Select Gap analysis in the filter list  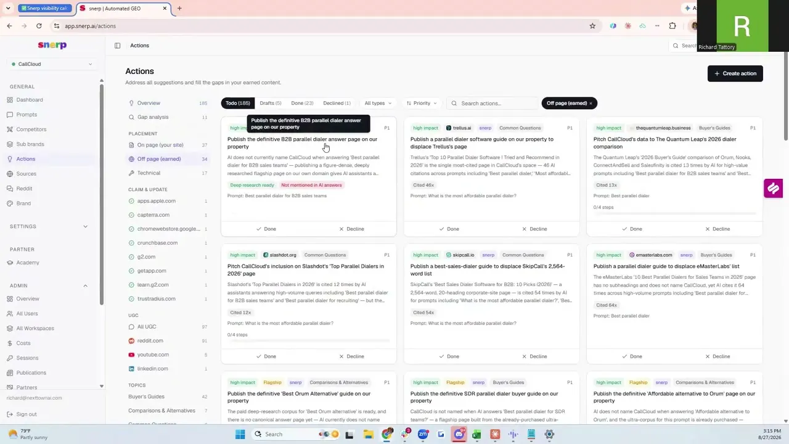coord(168,117)
